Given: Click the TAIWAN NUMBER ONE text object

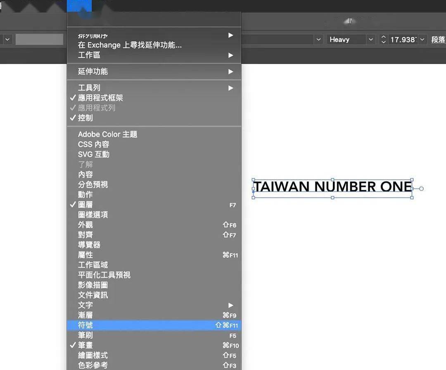Looking at the screenshot, I should [332, 187].
